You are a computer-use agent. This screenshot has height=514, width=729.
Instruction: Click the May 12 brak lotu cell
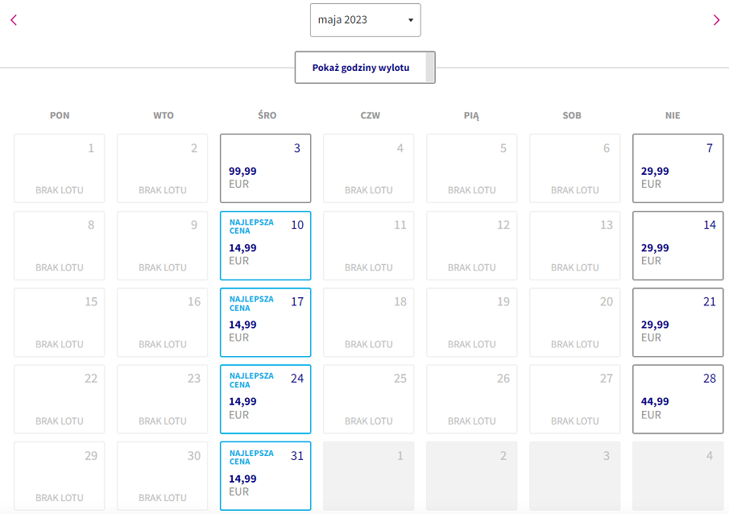click(472, 246)
